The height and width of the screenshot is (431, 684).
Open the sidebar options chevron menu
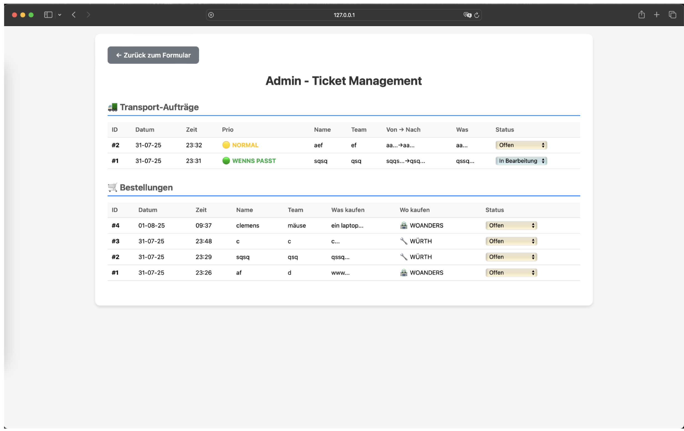(x=60, y=15)
